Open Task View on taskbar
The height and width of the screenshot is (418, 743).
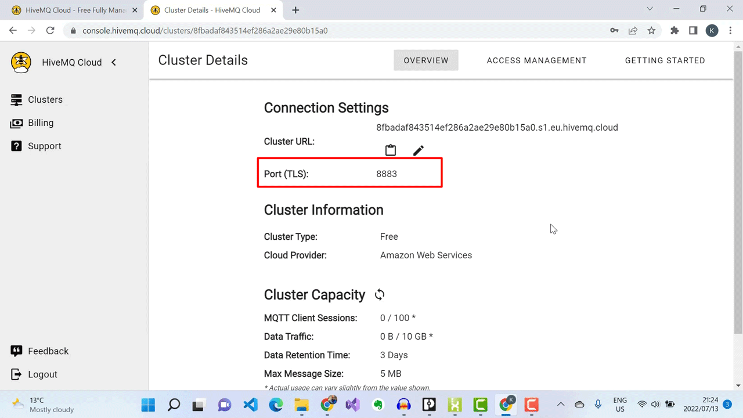click(x=199, y=405)
